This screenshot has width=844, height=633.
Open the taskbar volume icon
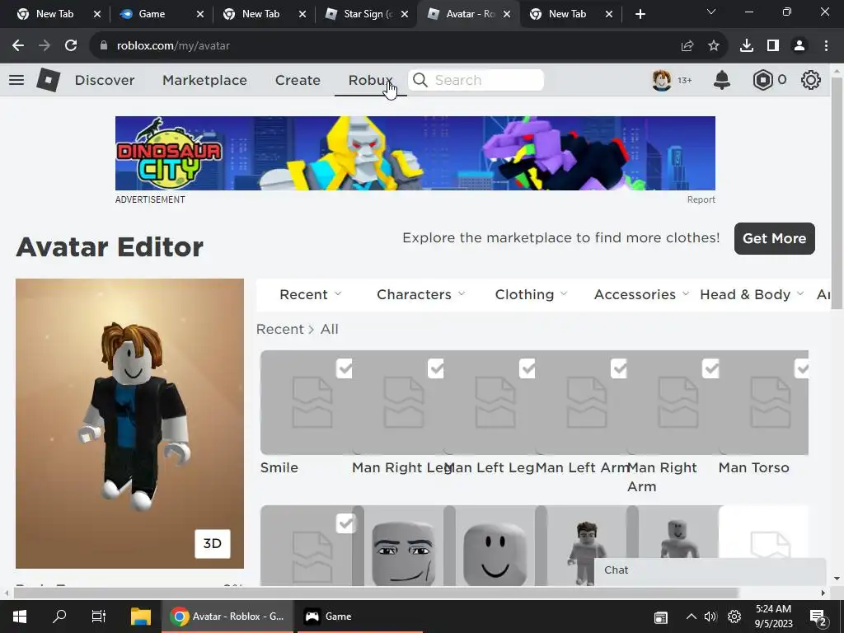pos(710,617)
